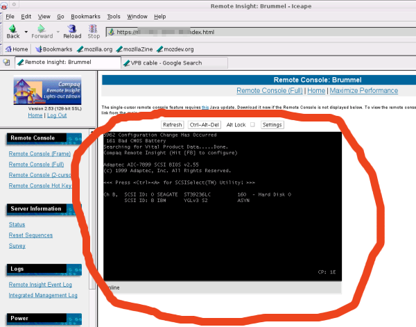Open the mozillaZine bookmark
This screenshot has width=416, height=327.
coord(135,49)
